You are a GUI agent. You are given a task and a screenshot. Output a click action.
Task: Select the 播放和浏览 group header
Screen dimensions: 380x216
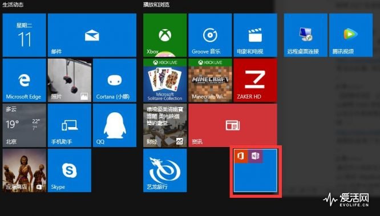tap(156, 5)
